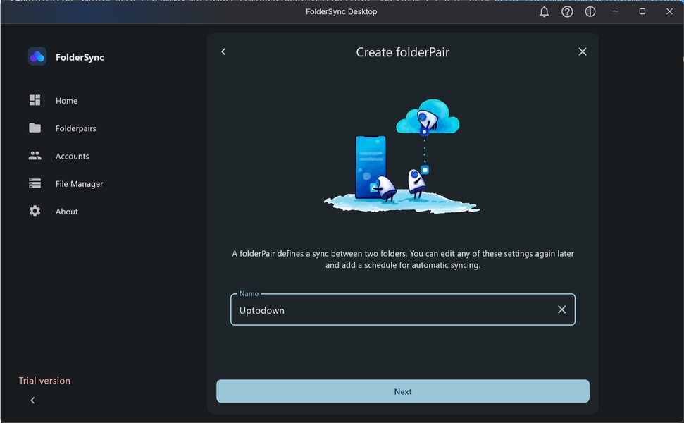The height and width of the screenshot is (423, 684).
Task: Click the FolderSync logo icon
Action: click(x=37, y=56)
